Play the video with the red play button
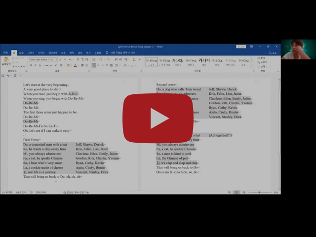The width and height of the screenshot is (316, 237). click(x=158, y=118)
